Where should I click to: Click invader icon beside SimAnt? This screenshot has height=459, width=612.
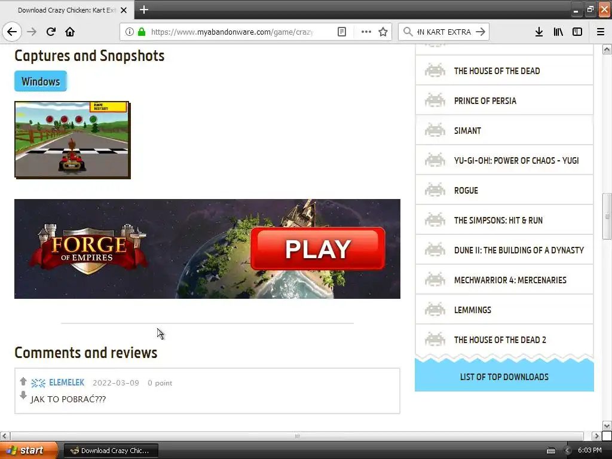pyautogui.click(x=435, y=130)
